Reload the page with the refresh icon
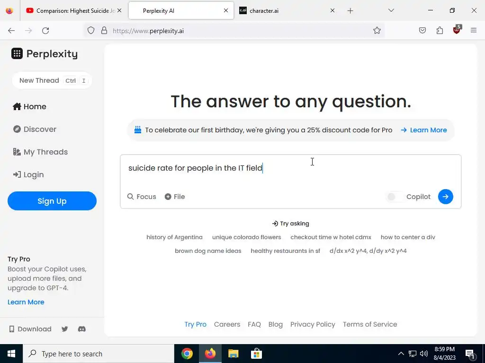The height and width of the screenshot is (363, 485). tap(45, 31)
